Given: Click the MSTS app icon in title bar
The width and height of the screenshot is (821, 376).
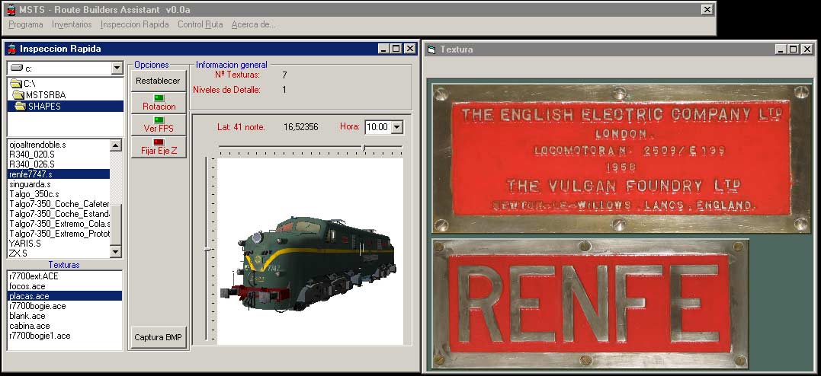Looking at the screenshot, I should (10, 9).
